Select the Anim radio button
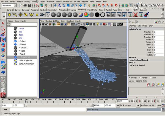This screenshot has width=165, height=116. (151, 78)
